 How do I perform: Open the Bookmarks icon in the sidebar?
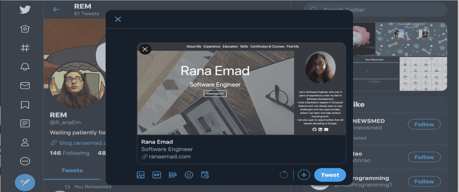[x=25, y=105]
